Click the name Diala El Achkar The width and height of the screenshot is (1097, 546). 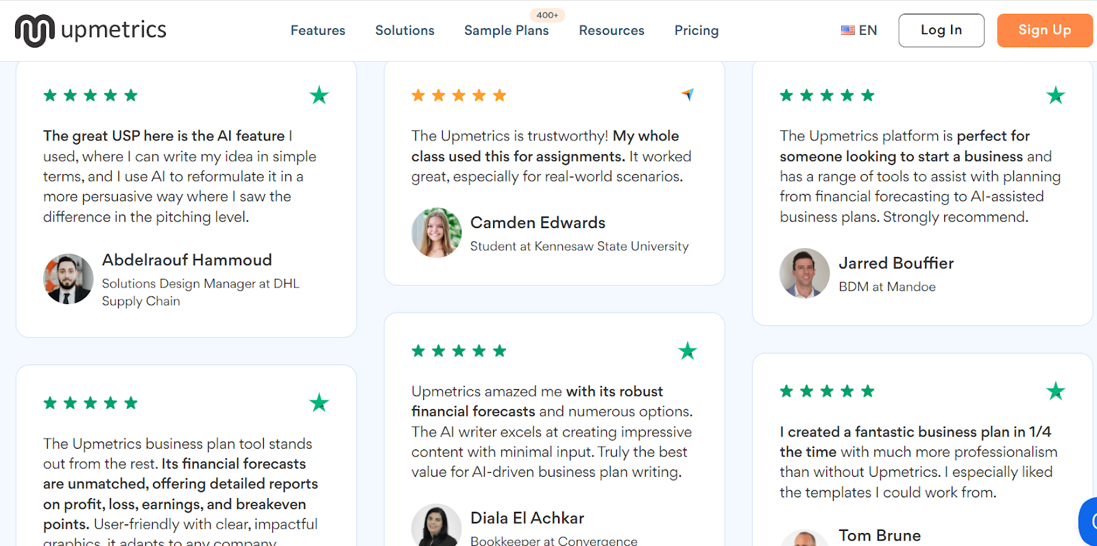click(x=527, y=518)
